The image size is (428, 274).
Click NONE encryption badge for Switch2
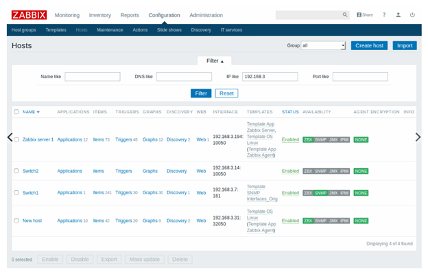[361, 171]
